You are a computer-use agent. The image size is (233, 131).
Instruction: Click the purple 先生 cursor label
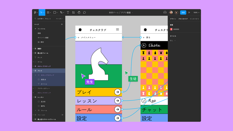click(90, 82)
